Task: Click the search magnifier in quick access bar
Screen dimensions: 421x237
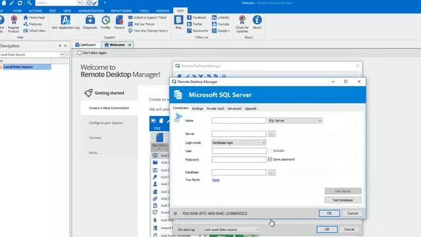Action: (29, 3)
